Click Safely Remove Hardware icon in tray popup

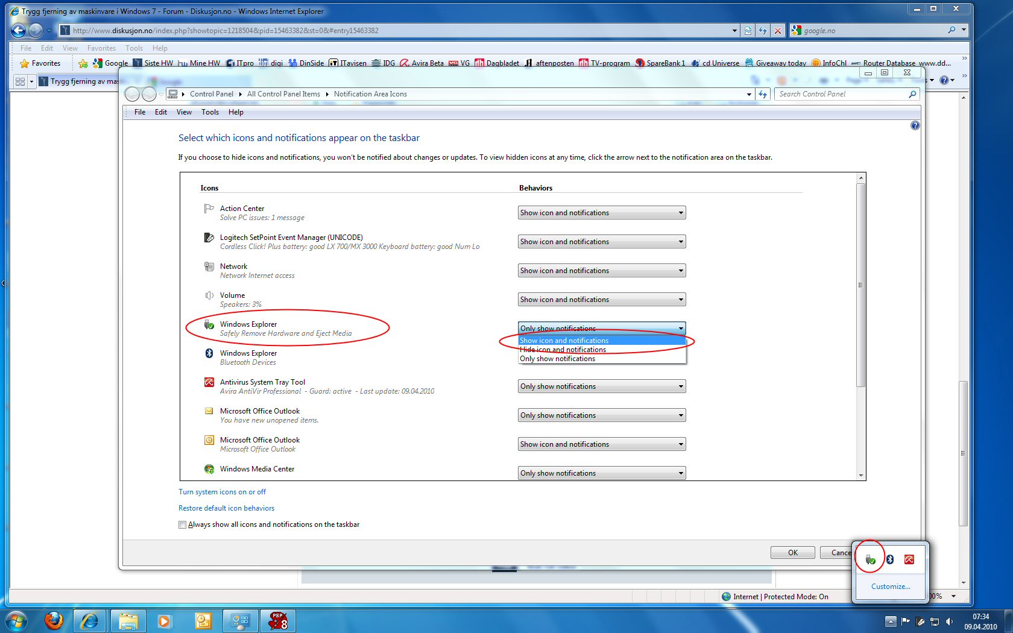tap(870, 559)
